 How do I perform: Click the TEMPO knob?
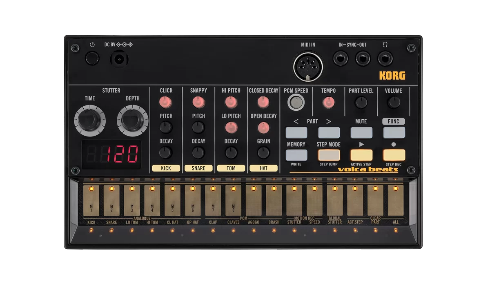328,103
